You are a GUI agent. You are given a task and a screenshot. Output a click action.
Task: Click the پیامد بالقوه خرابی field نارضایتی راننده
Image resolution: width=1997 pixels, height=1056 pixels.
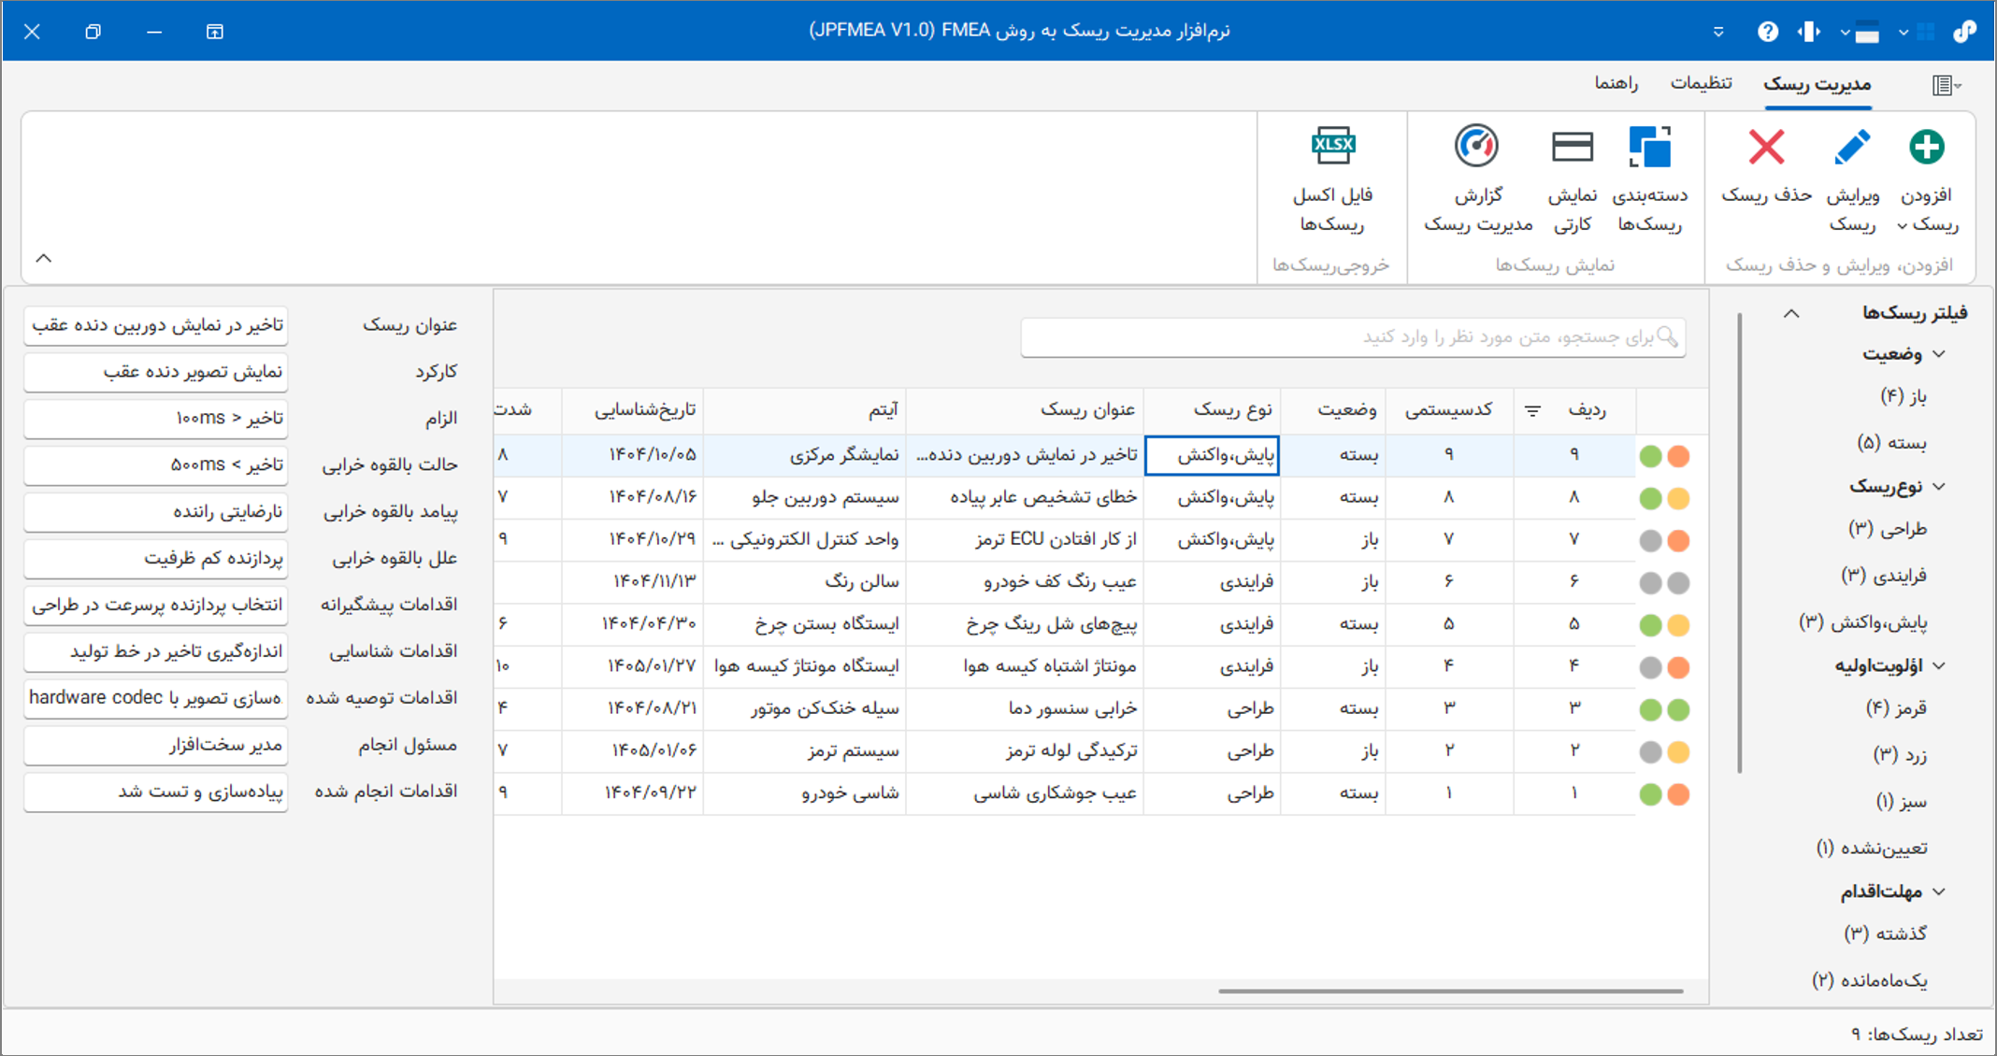coord(156,512)
